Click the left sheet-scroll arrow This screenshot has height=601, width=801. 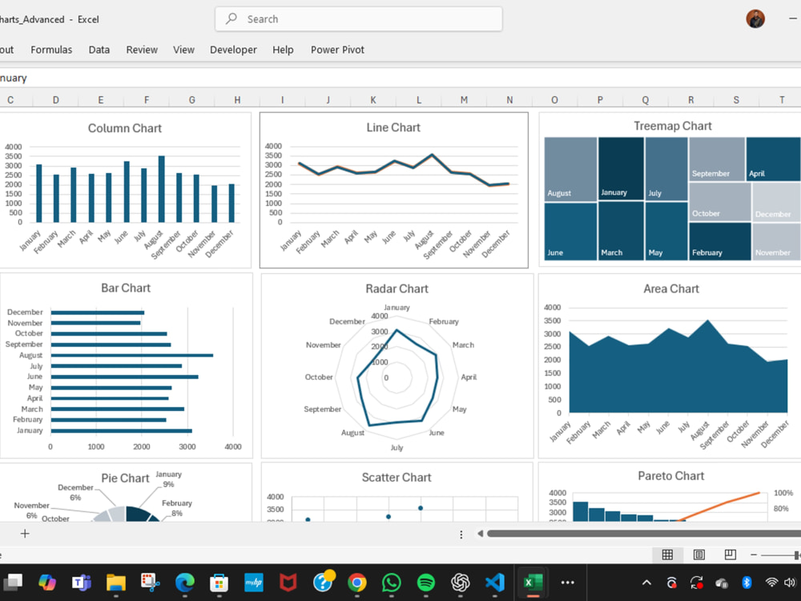tap(480, 533)
